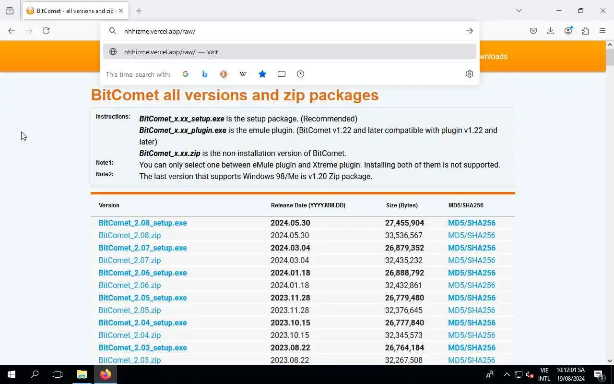Click the Version column header

[x=109, y=205]
